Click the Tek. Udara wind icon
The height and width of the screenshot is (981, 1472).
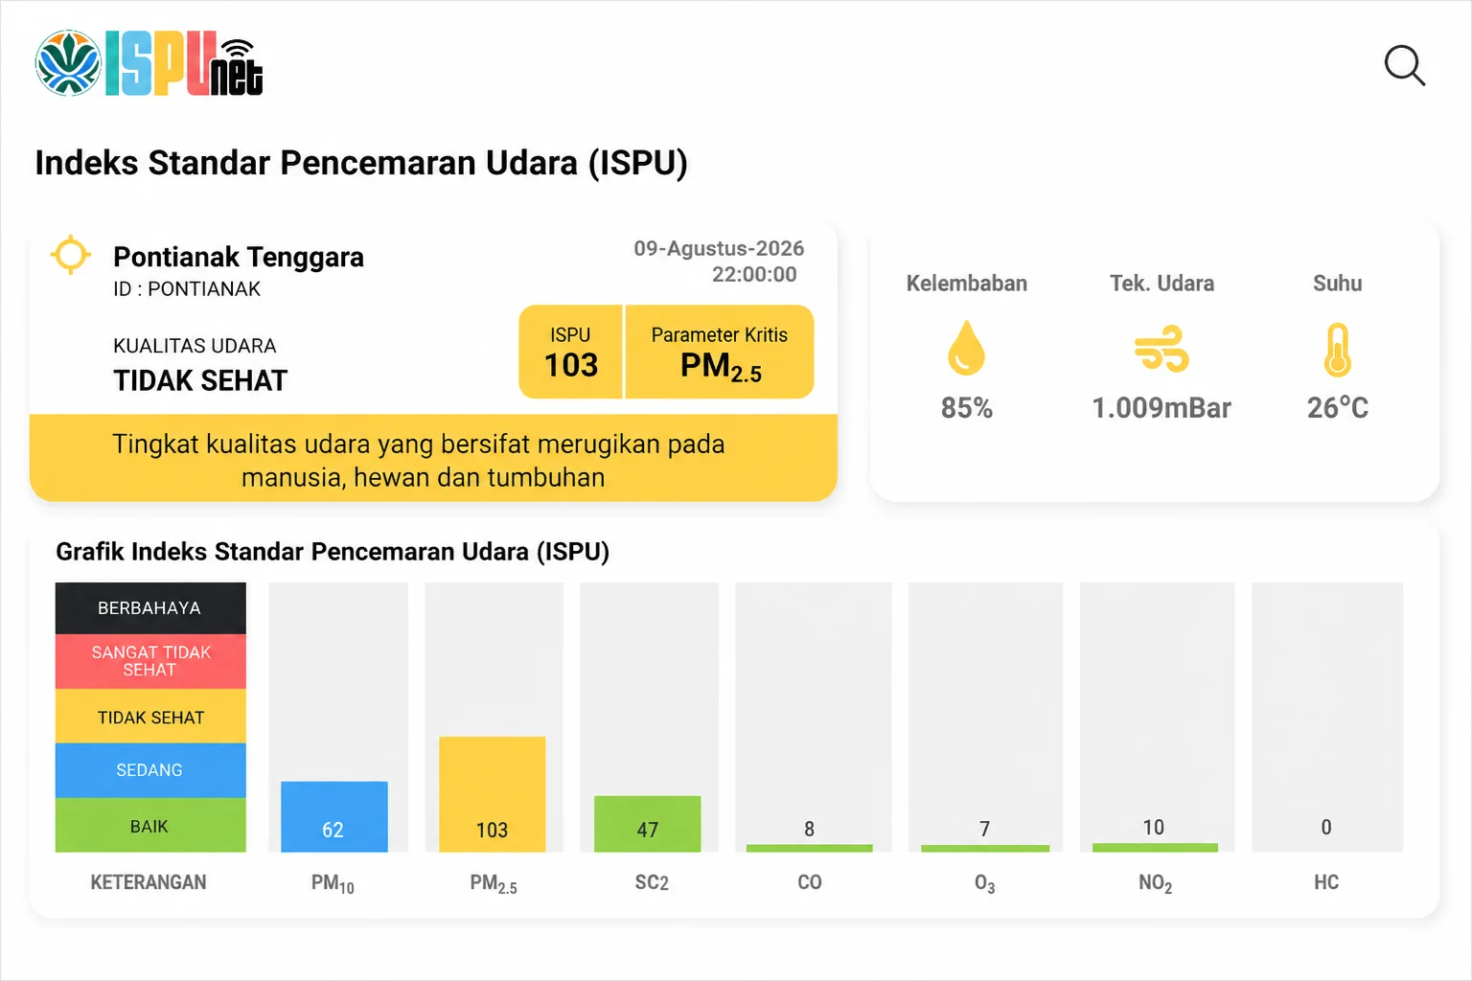coord(1161,348)
